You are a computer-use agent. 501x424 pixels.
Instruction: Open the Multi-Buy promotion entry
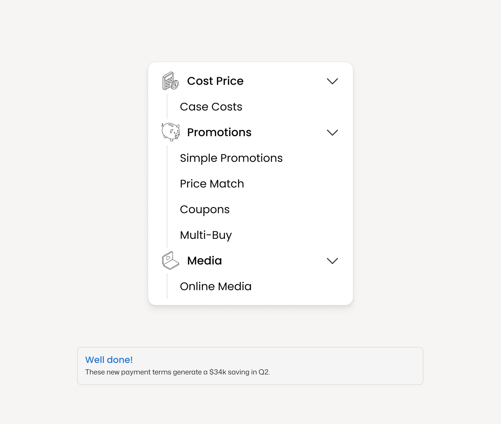tap(206, 235)
